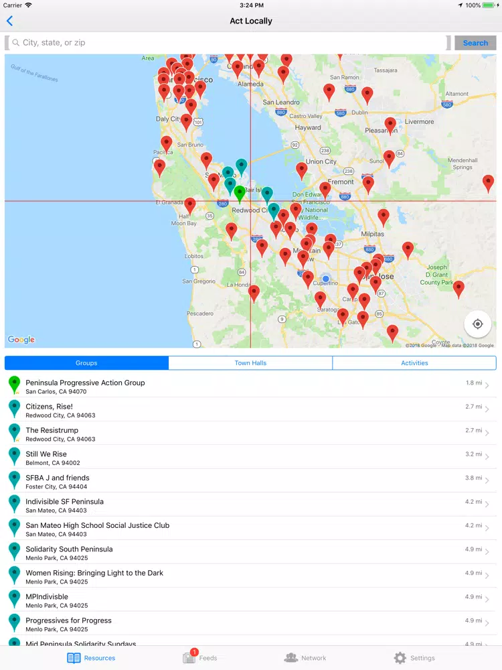This screenshot has height=670, width=502.
Task: Open the Resources tab in bottom bar
Action: pos(91,658)
